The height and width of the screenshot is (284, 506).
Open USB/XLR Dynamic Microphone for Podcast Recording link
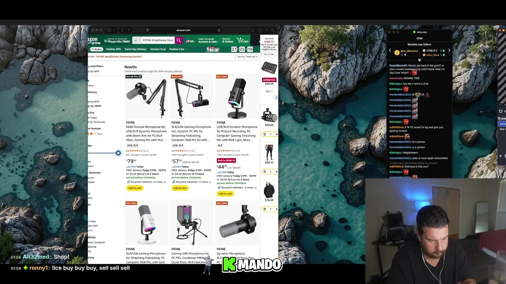point(237,133)
